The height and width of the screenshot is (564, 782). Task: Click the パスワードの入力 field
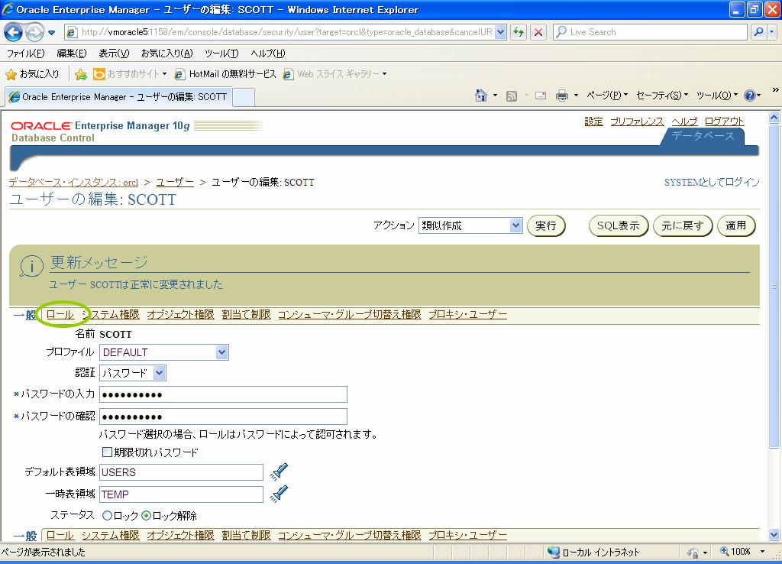[224, 394]
